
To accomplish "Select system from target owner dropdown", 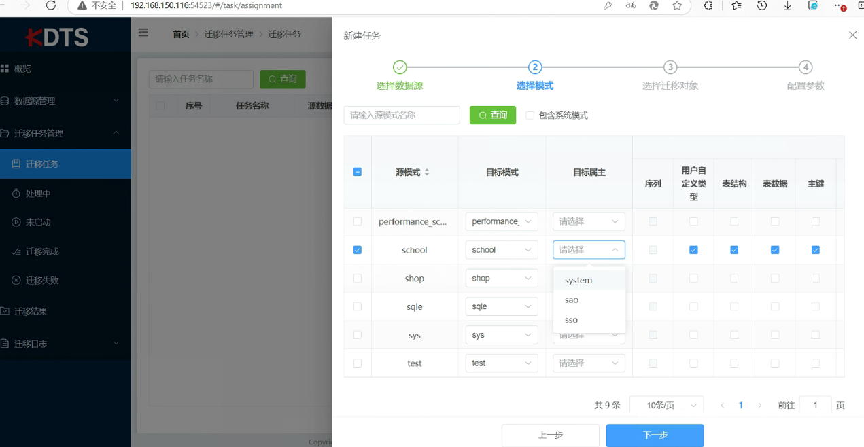I will pos(578,280).
